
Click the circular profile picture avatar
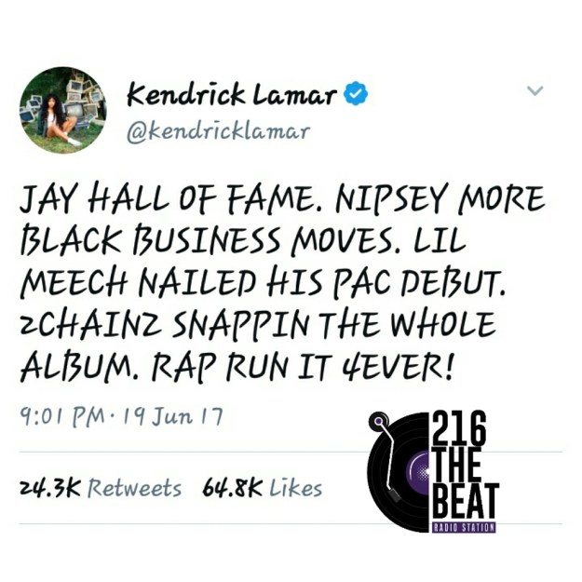coord(63,110)
